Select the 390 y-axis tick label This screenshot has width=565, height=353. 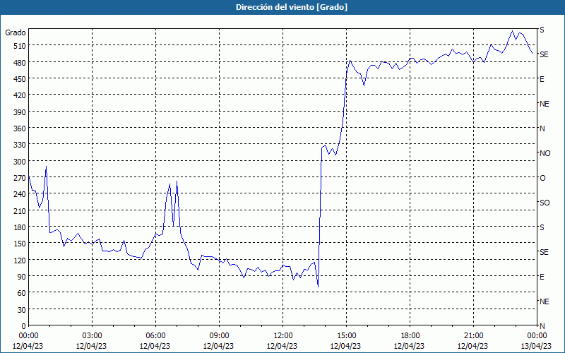coord(20,112)
